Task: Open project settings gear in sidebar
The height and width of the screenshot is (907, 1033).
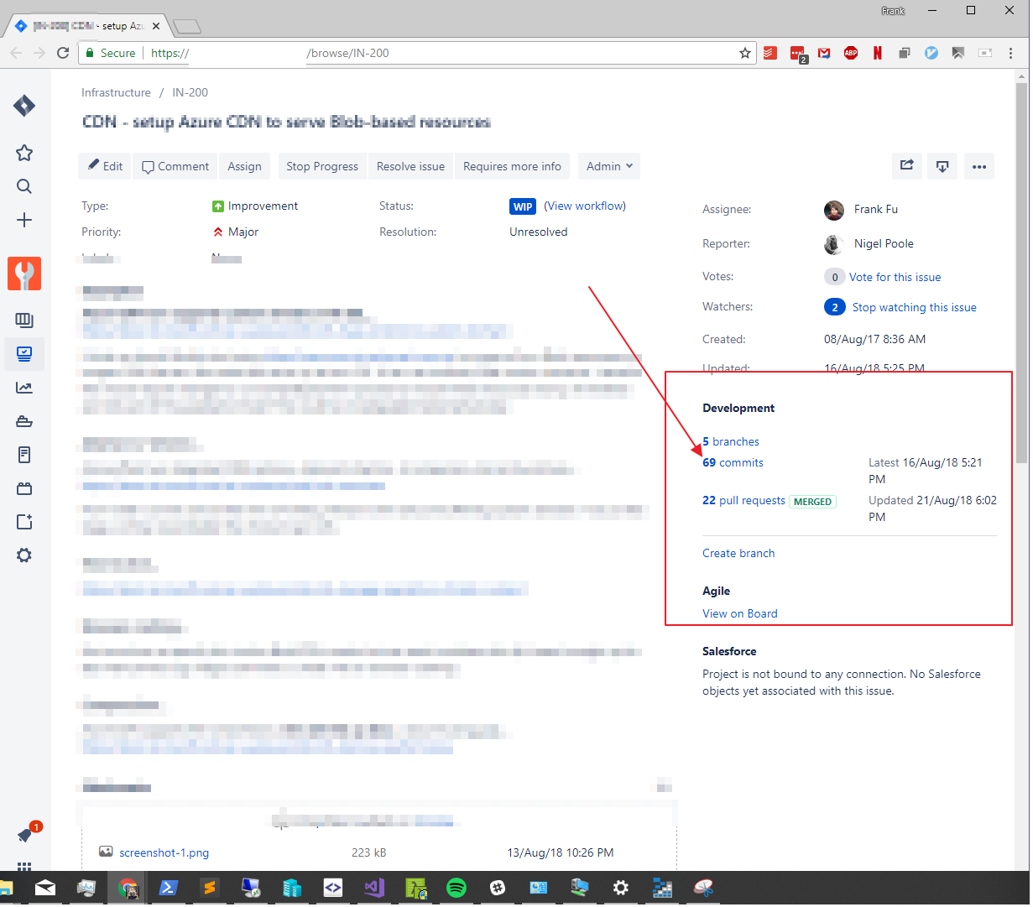Action: coord(24,555)
